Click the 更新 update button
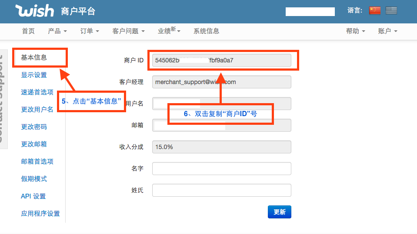This screenshot has height=234, width=417. pos(280,212)
